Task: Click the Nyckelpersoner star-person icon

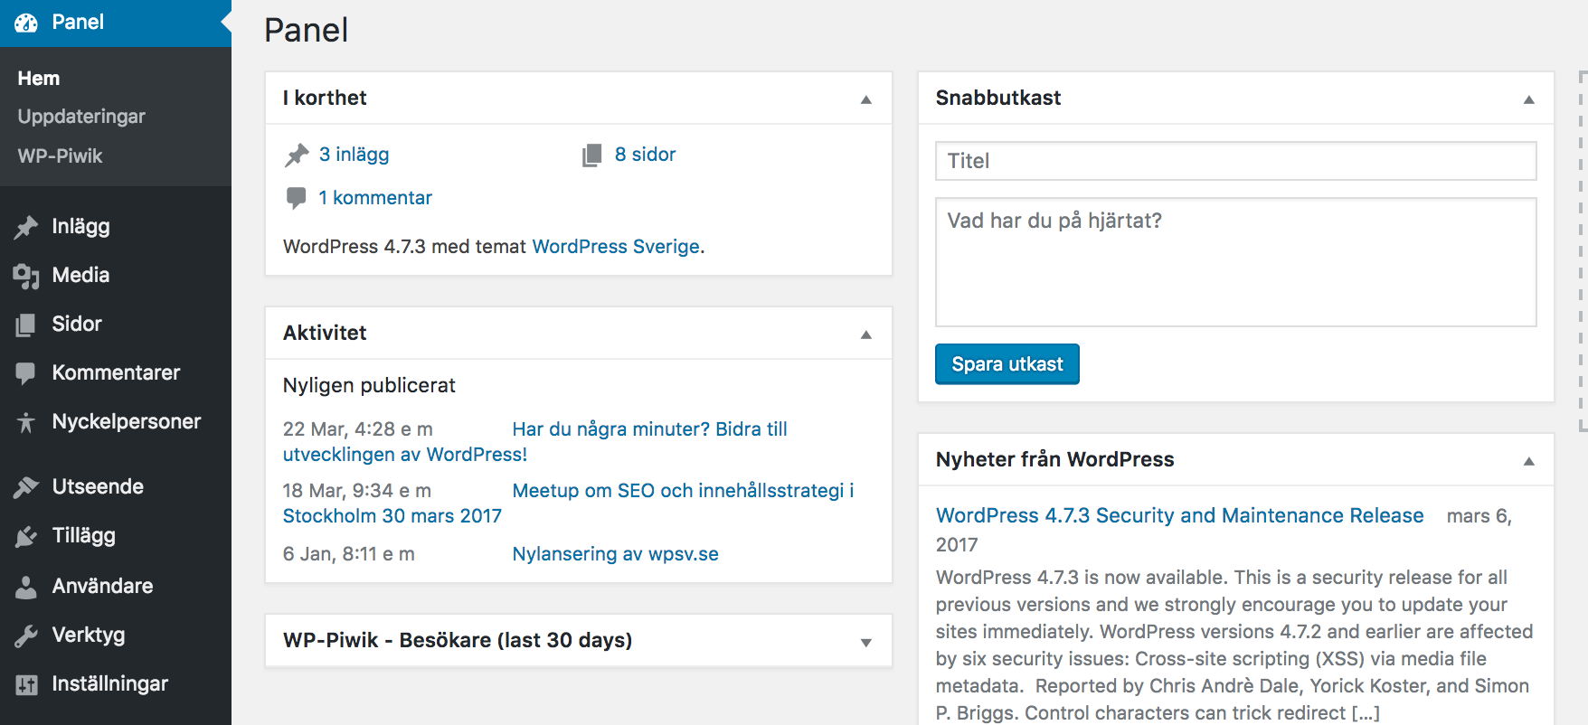Action: tap(26, 422)
